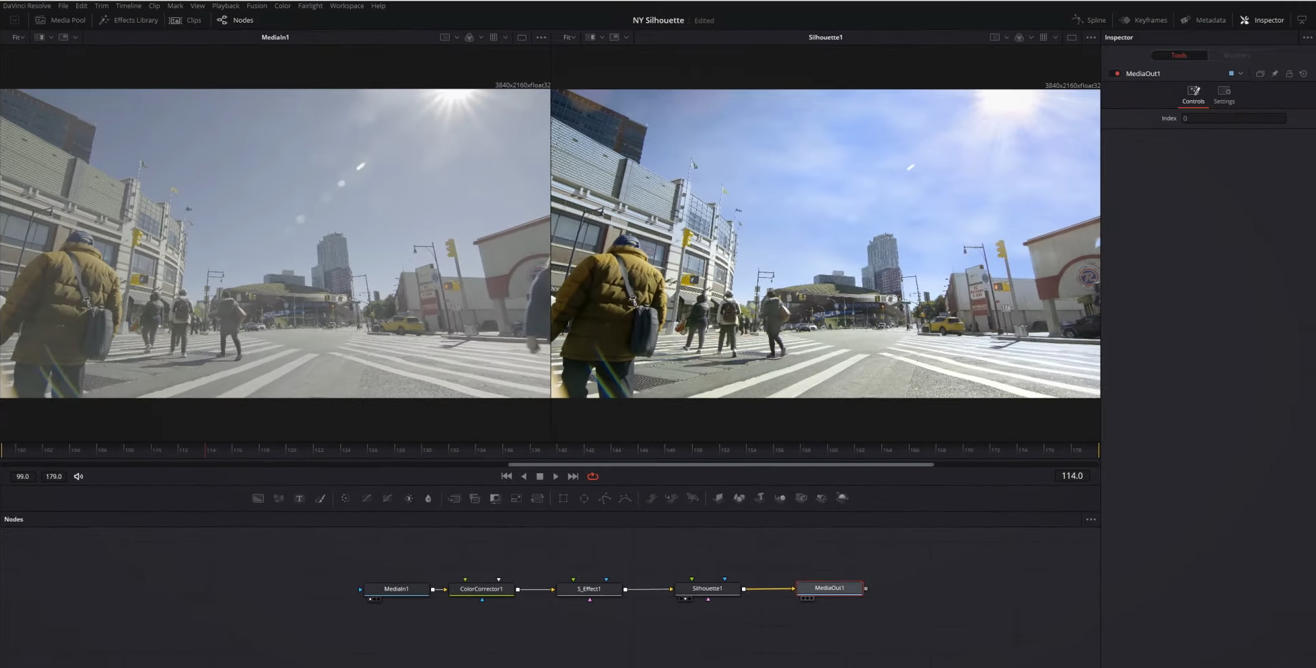1316x668 pixels.
Task: Open the right viewer Fit zoom dropdown
Action: (569, 37)
